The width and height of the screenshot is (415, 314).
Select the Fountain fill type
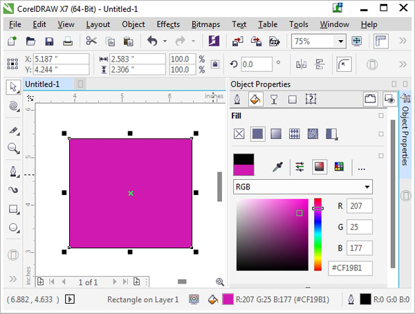pos(276,133)
